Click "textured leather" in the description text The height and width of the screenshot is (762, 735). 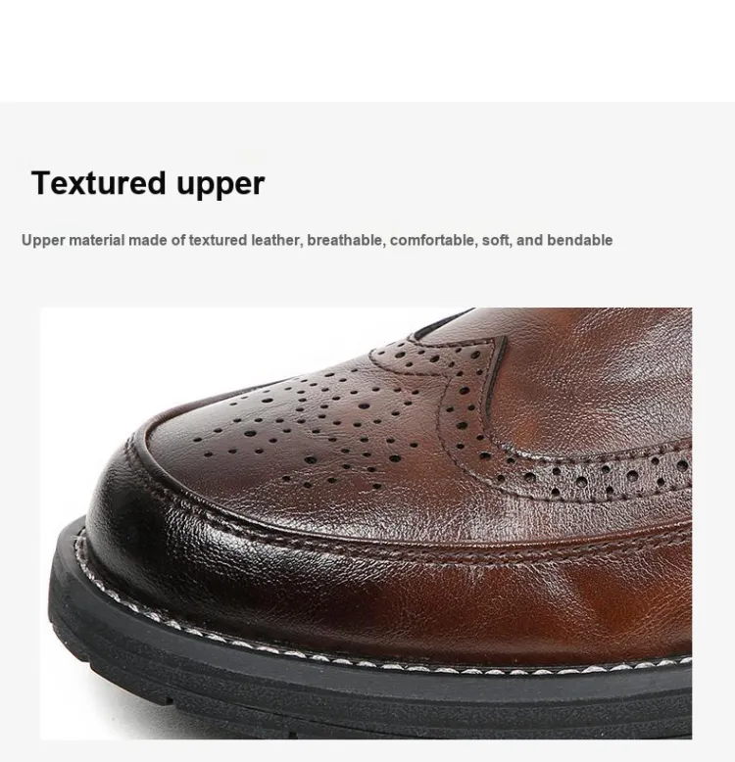point(245,240)
